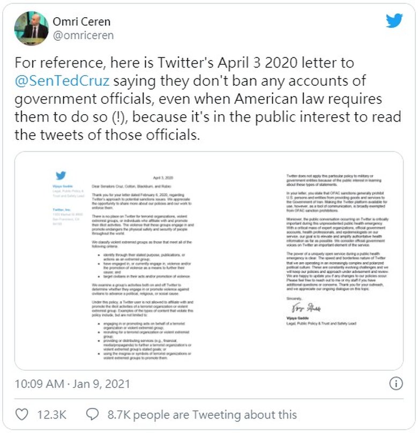This screenshot has height=433, width=418.
Task: Visit the @omriceren handle link
Action: pos(83,35)
